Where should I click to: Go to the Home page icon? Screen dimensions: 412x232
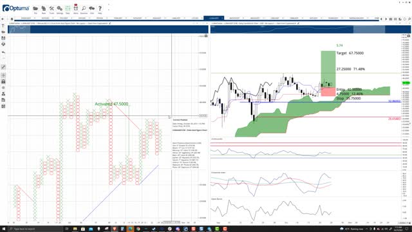pos(12,19)
